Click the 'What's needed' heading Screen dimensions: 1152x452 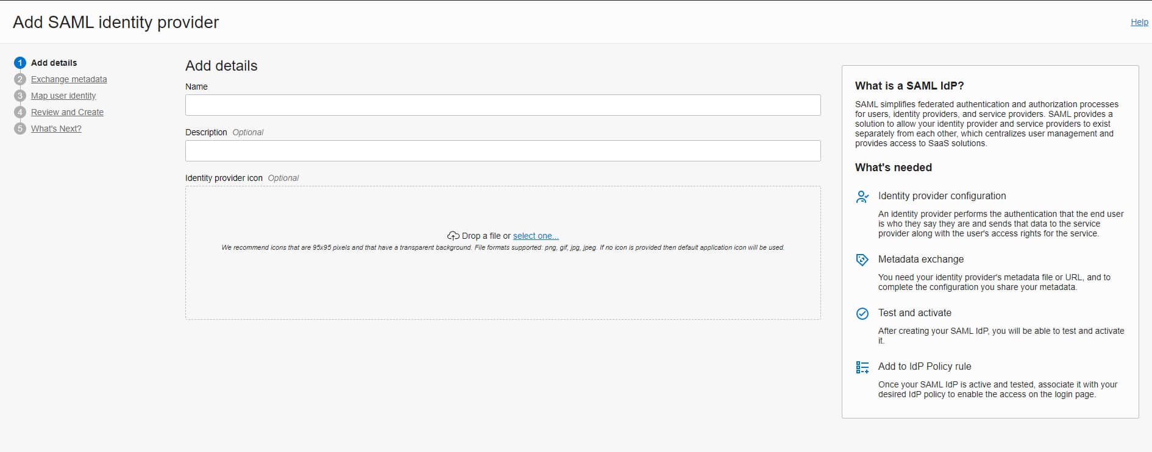[x=894, y=168]
